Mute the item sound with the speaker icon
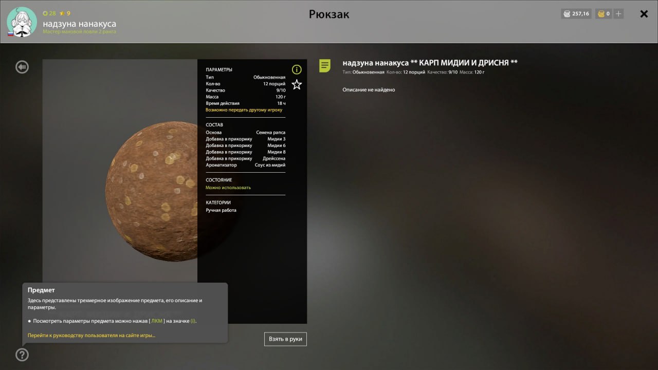 click(x=22, y=67)
